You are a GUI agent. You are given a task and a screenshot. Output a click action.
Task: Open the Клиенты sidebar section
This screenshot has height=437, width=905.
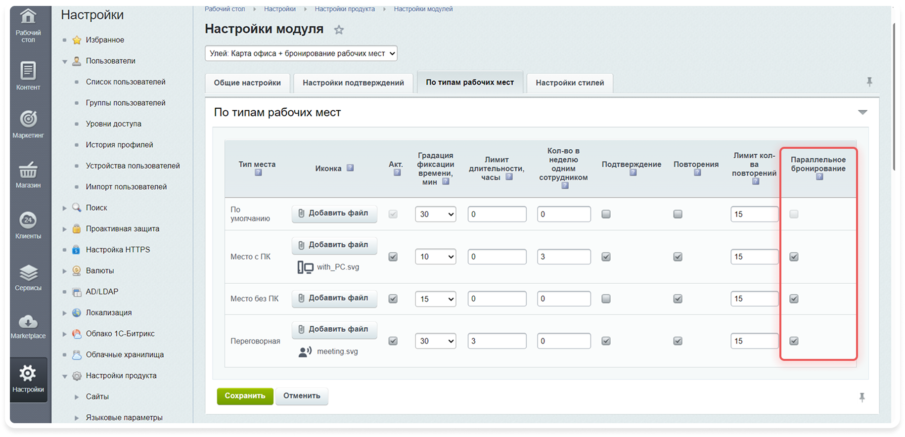[x=28, y=225]
